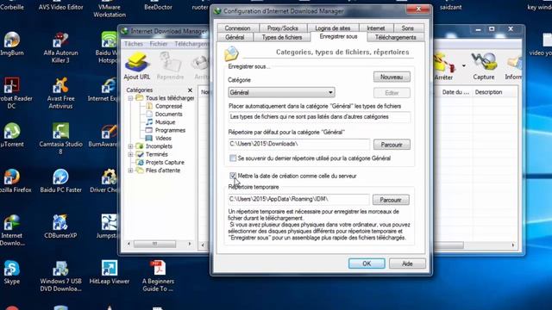Screen dimensions: 552x310
Task: Switch to Types de fichiers tab
Action: click(x=282, y=37)
